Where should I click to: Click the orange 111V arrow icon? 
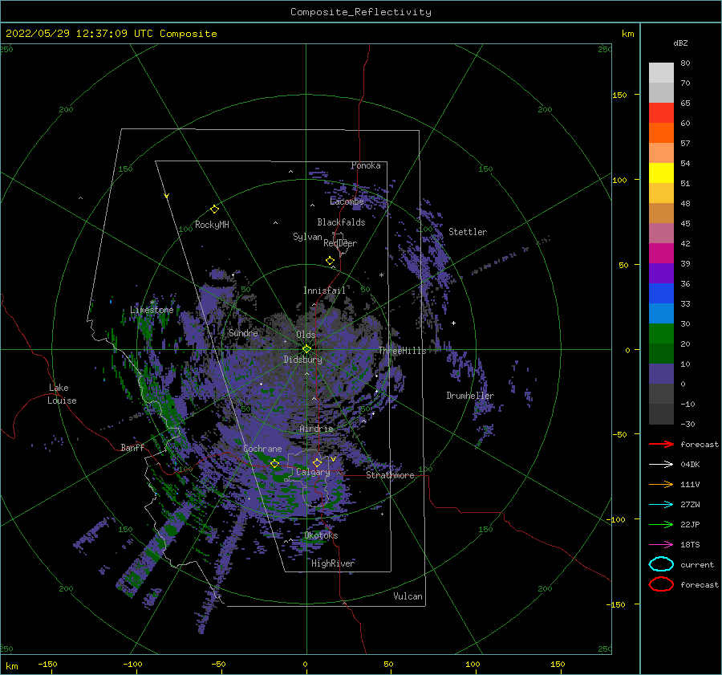pyautogui.click(x=661, y=484)
